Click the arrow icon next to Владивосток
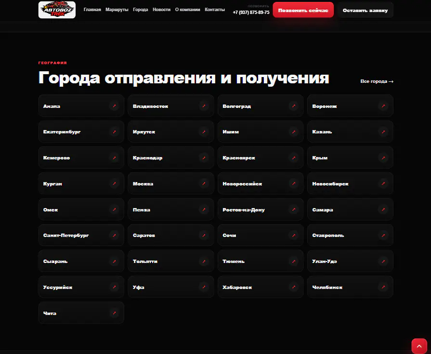The image size is (431, 354). coord(204,106)
